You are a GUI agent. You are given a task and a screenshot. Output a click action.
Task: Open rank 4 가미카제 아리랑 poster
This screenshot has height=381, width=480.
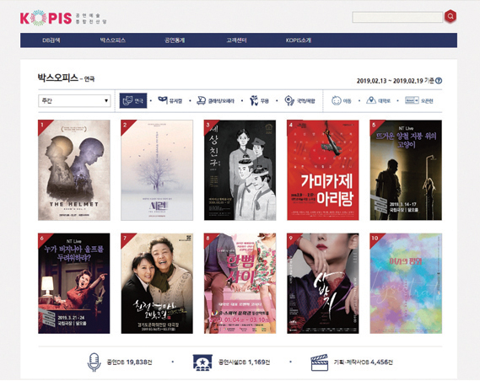[x=323, y=170]
